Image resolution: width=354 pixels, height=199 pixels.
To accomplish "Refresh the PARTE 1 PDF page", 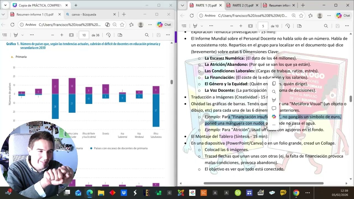I will pos(192,16).
